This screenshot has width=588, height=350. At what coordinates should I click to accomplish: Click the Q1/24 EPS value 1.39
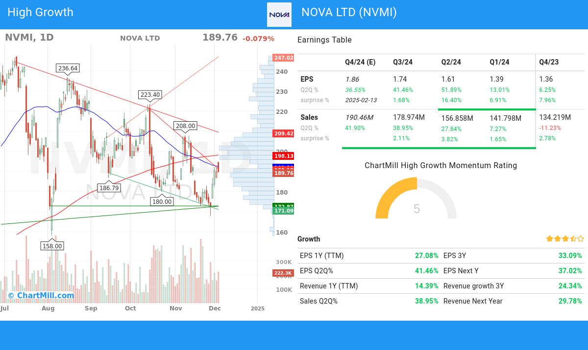496,79
